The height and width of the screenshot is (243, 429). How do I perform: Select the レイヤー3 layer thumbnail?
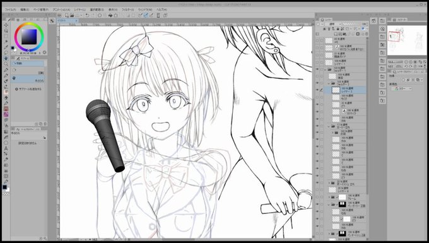(x=336, y=90)
